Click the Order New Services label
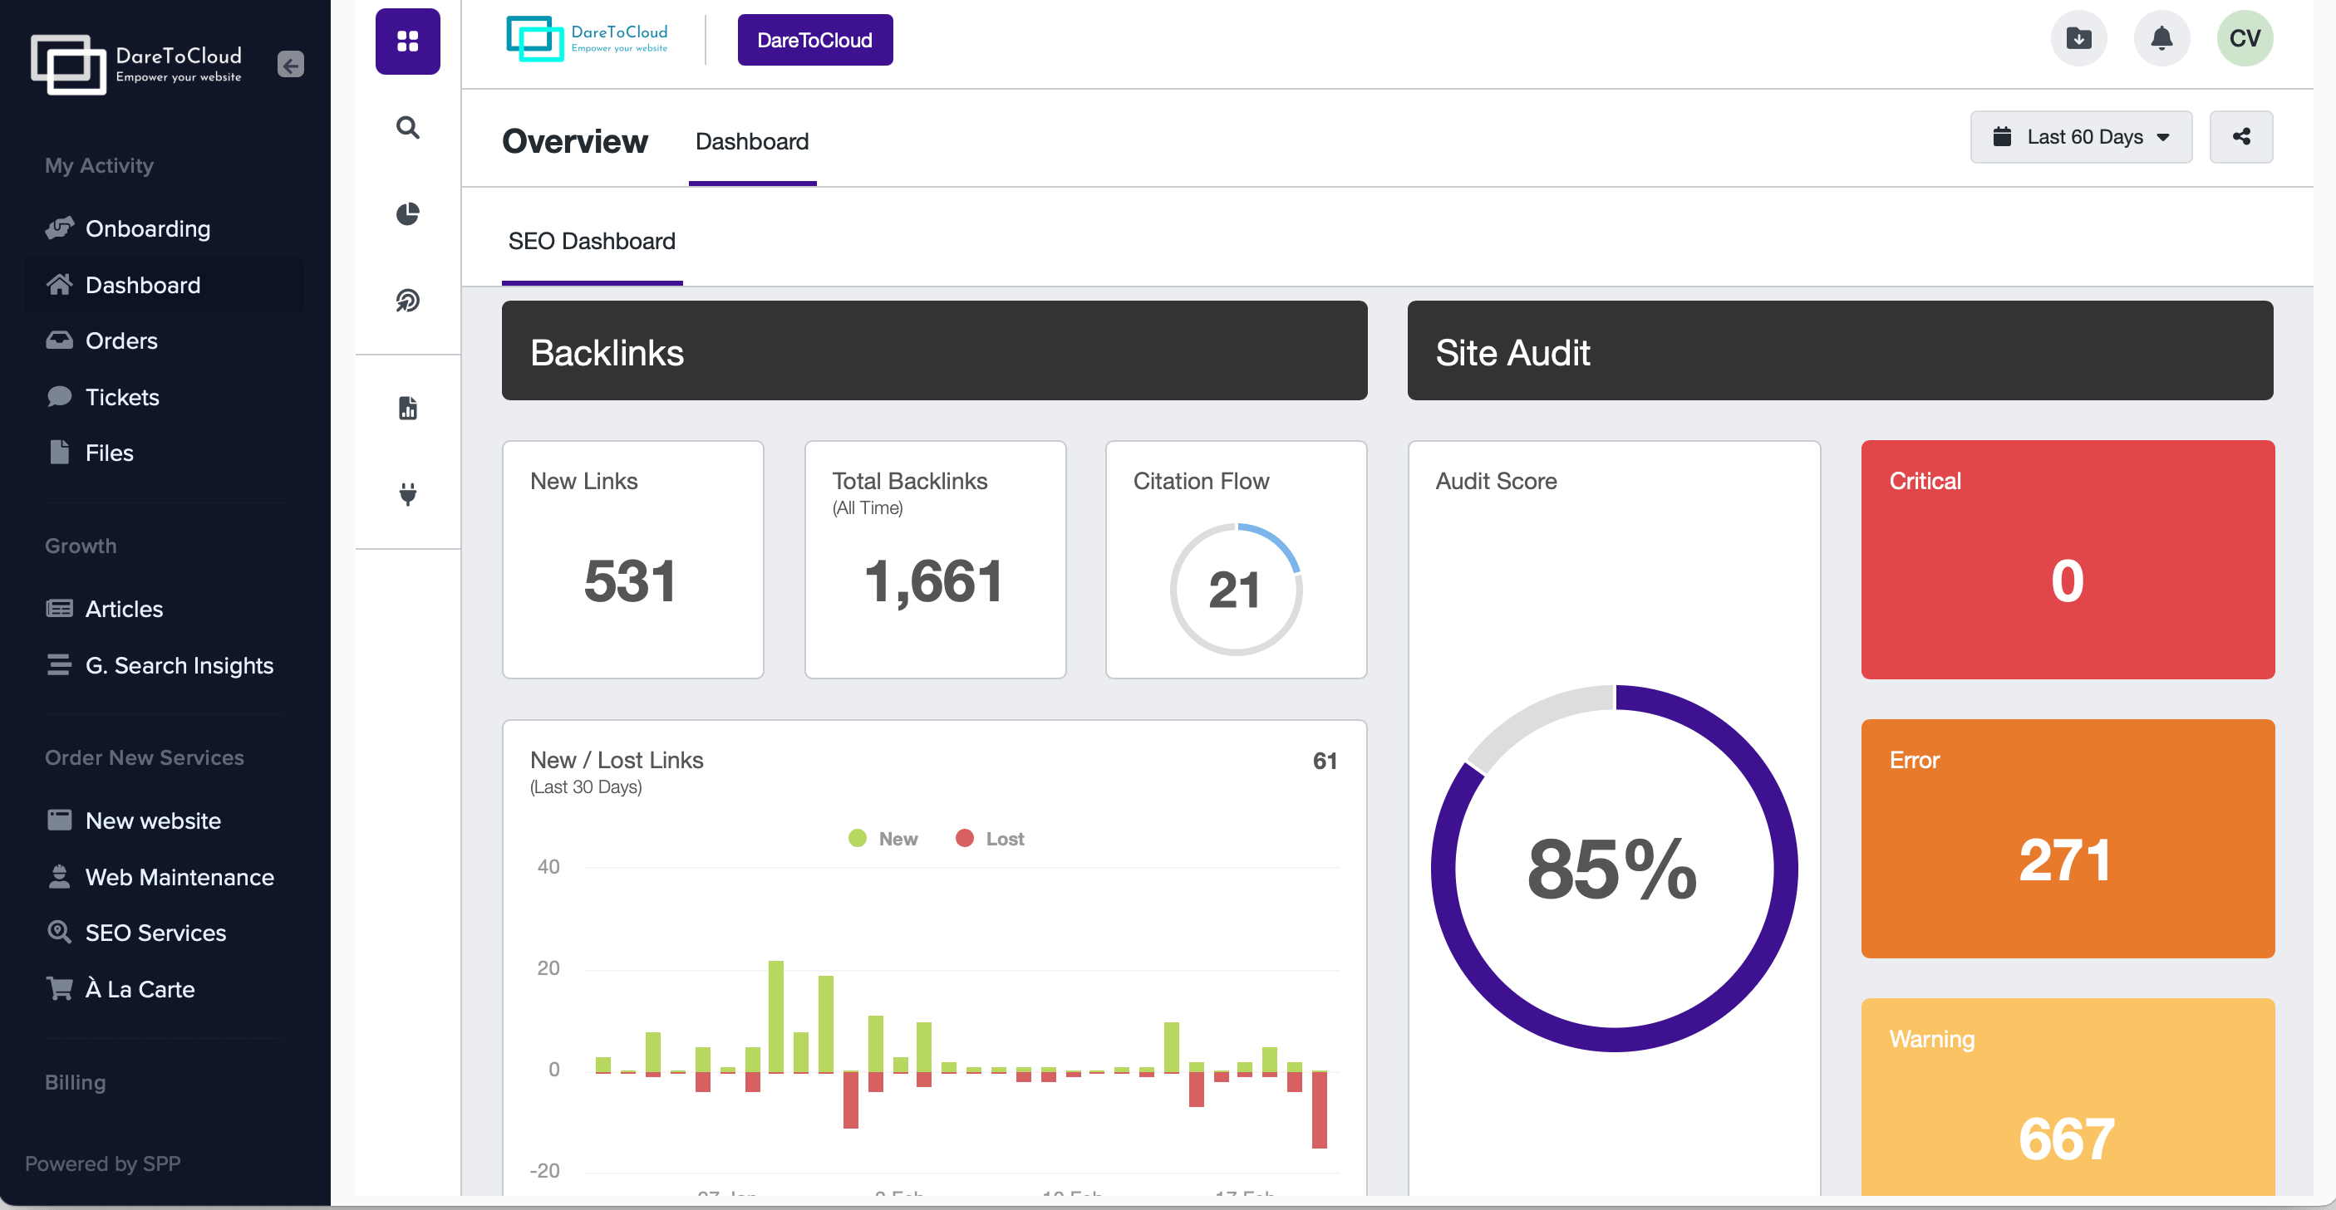This screenshot has width=2336, height=1210. (145, 757)
